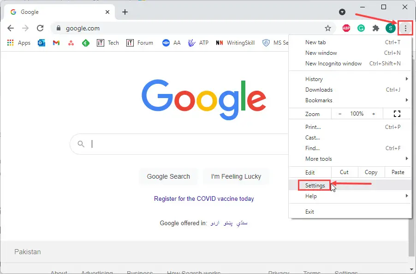Open the MS Se bookmark with shield icon
Viewport: 416px width, 274px height.
tap(275, 43)
